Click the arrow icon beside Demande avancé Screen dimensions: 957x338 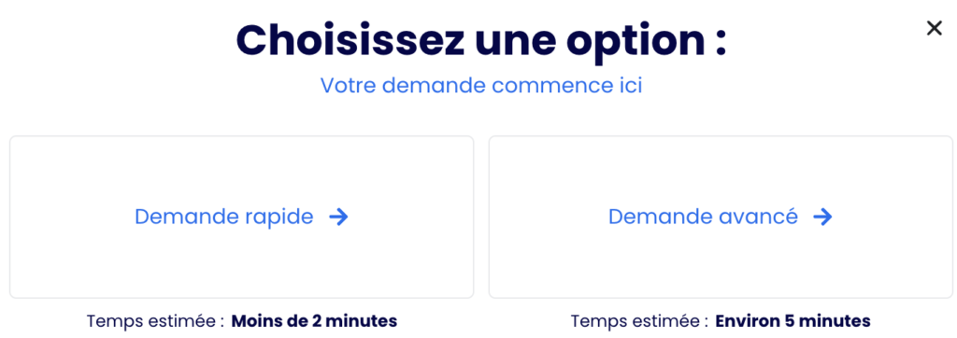click(822, 217)
